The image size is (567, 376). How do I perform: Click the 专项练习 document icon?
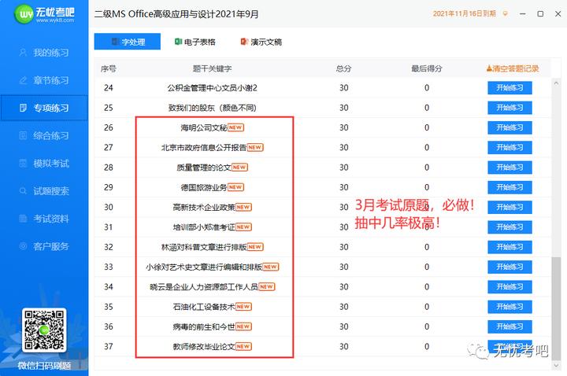click(x=23, y=108)
